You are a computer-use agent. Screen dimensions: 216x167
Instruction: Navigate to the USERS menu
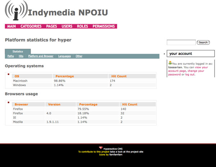67,26
